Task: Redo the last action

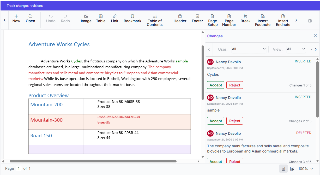Action: pos(65,19)
